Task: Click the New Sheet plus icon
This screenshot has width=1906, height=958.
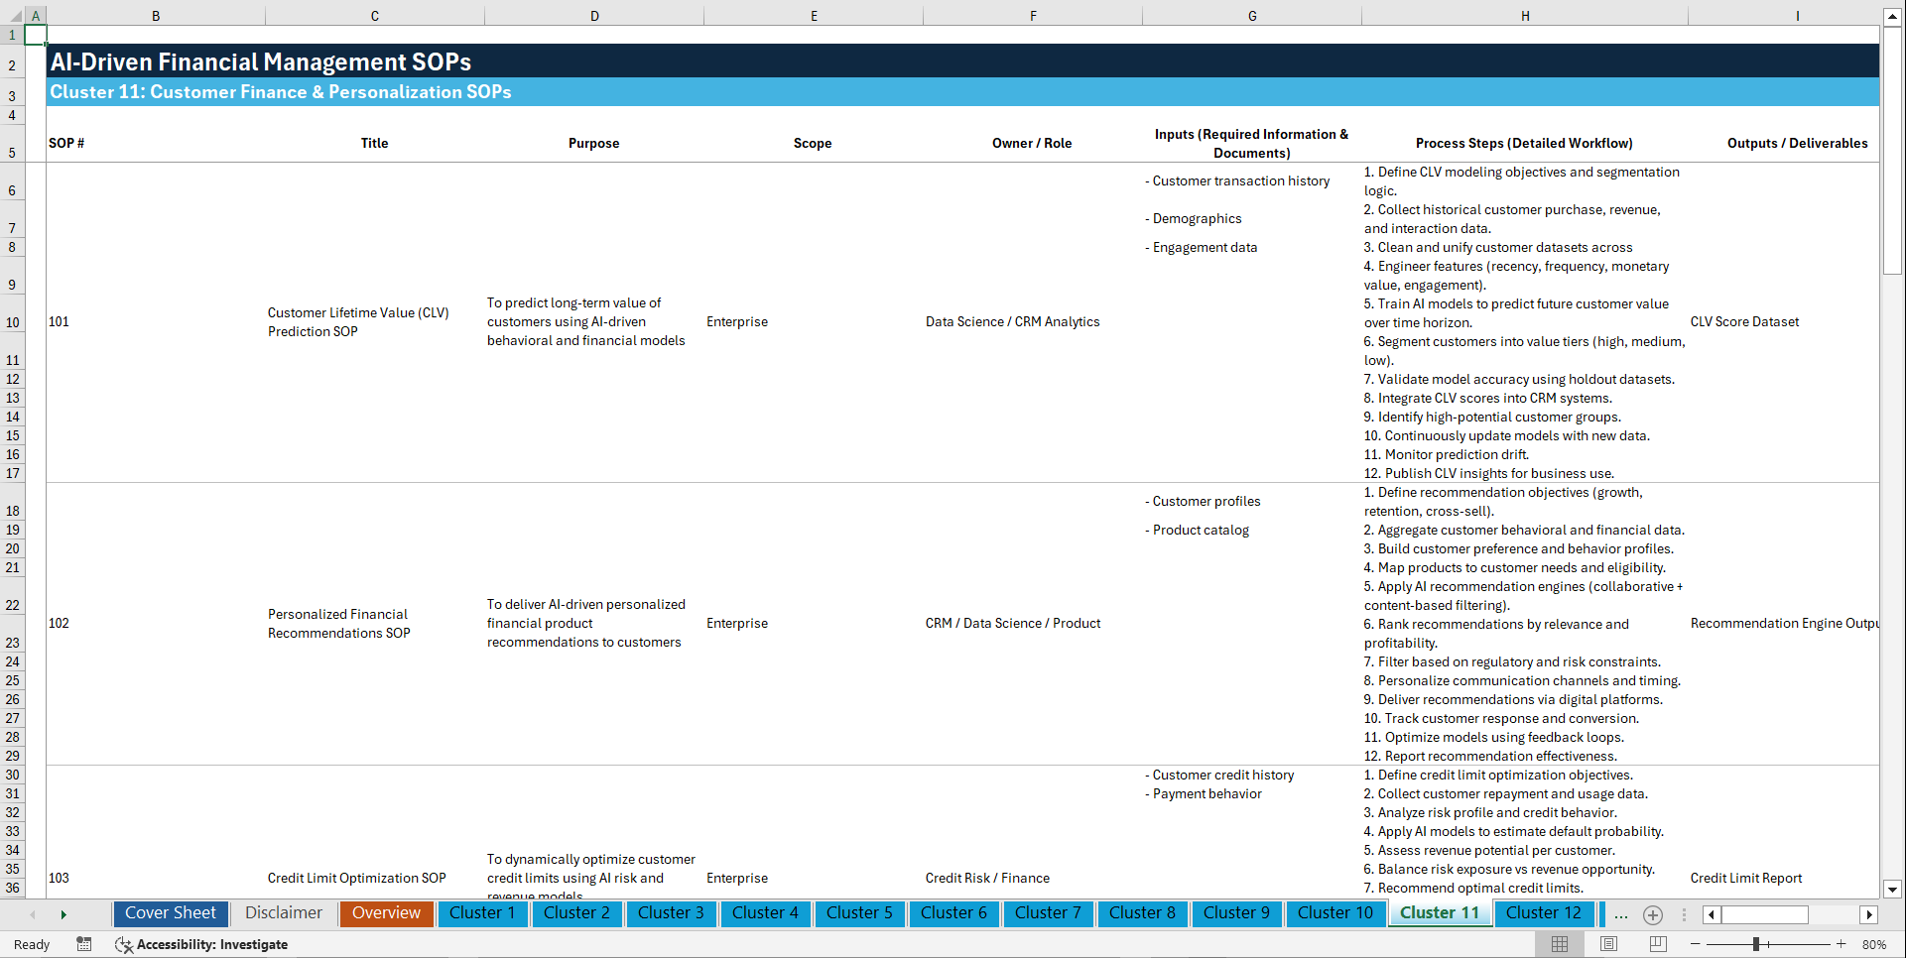Action: point(1652,914)
